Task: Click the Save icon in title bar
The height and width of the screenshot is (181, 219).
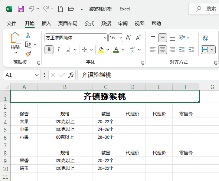Action: [21, 9]
